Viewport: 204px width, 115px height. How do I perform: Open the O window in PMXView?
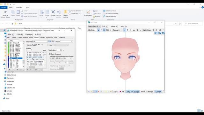pos(157,30)
